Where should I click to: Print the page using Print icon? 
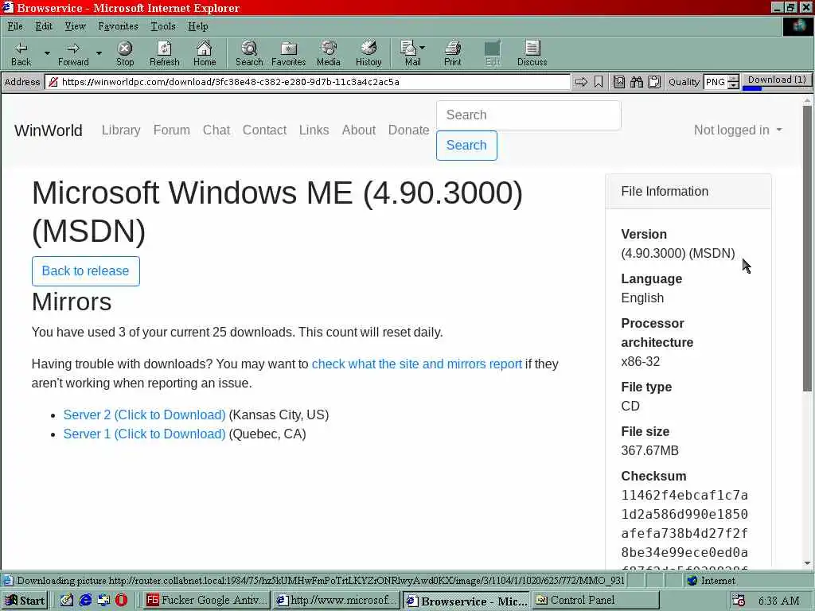[453, 48]
